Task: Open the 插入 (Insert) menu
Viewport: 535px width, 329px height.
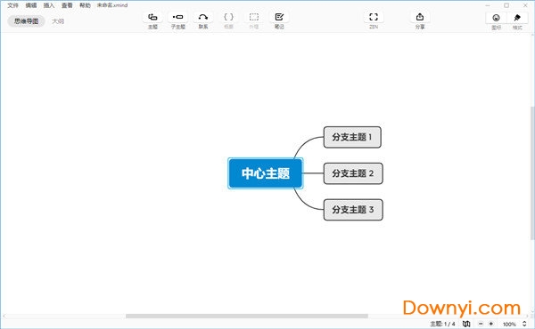Action: coord(49,5)
